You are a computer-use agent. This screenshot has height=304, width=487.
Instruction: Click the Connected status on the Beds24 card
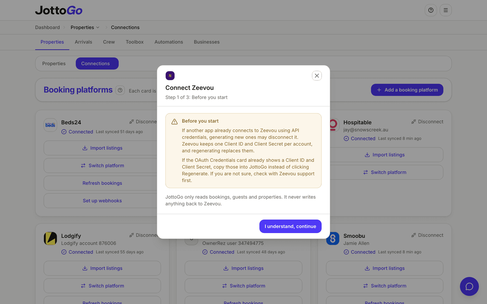pos(77,132)
